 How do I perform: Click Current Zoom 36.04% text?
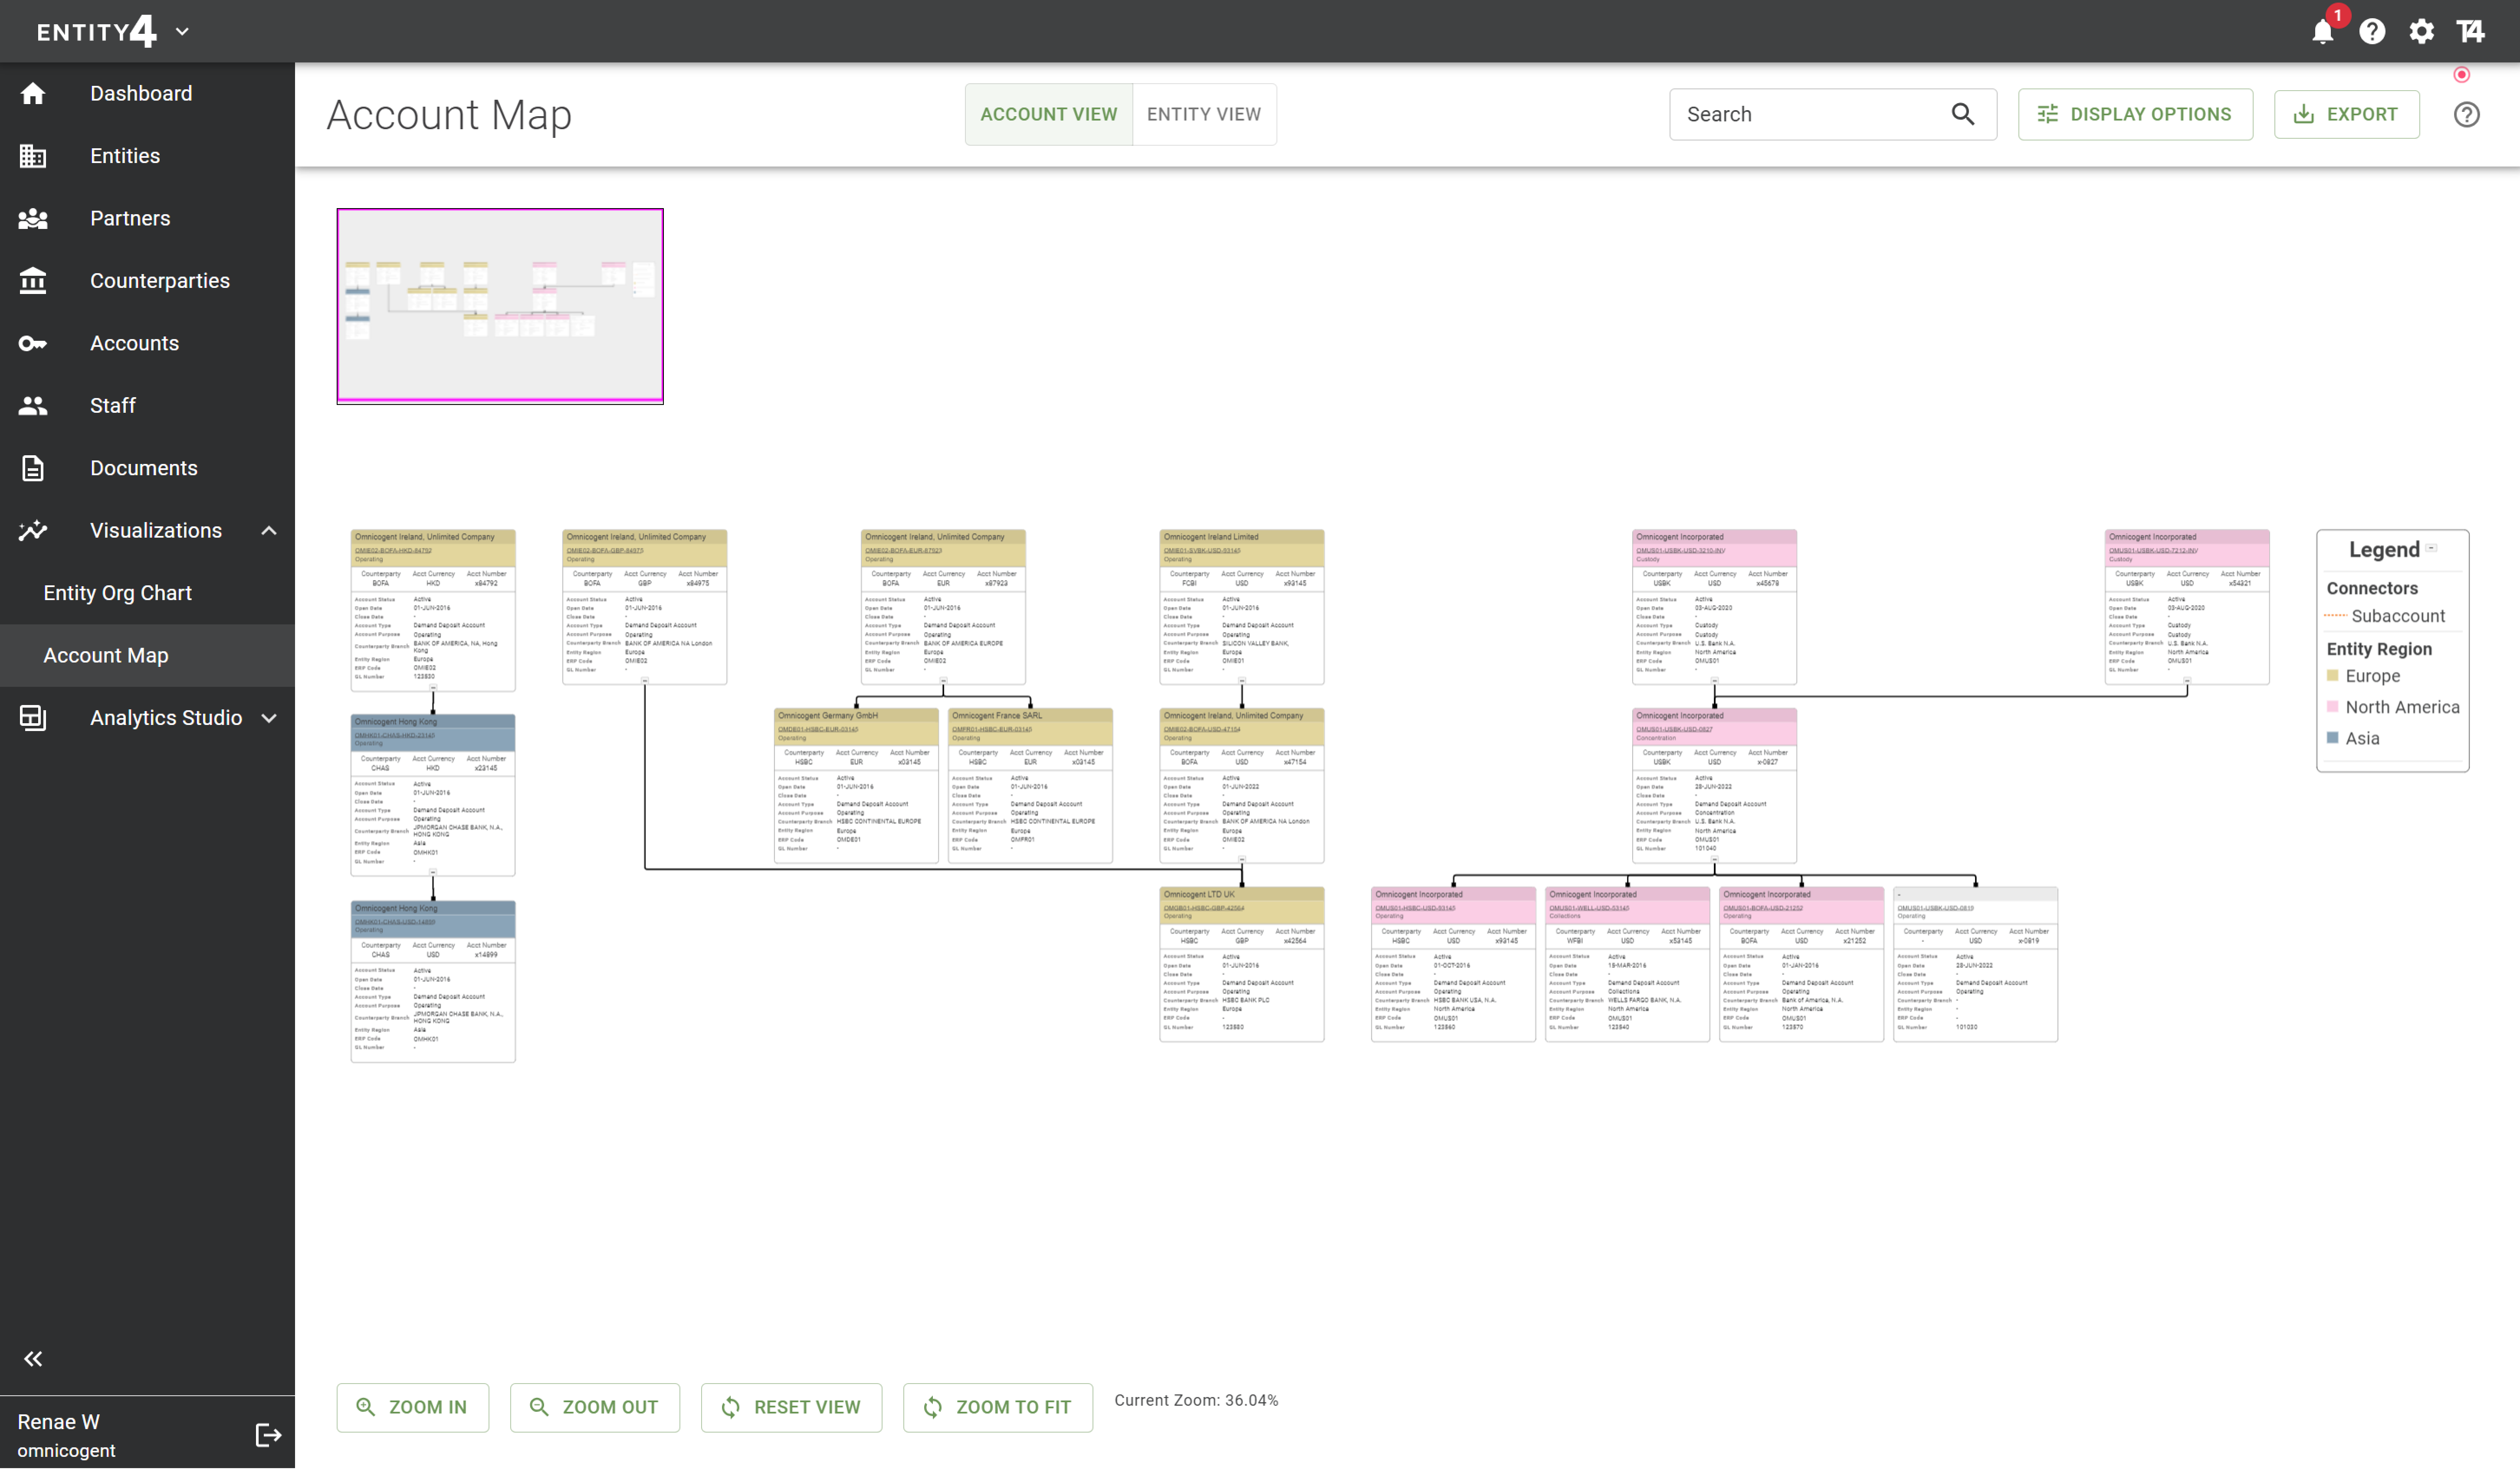[1196, 1401]
